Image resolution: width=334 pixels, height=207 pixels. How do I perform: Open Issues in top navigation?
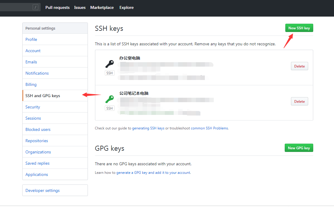[x=80, y=7]
